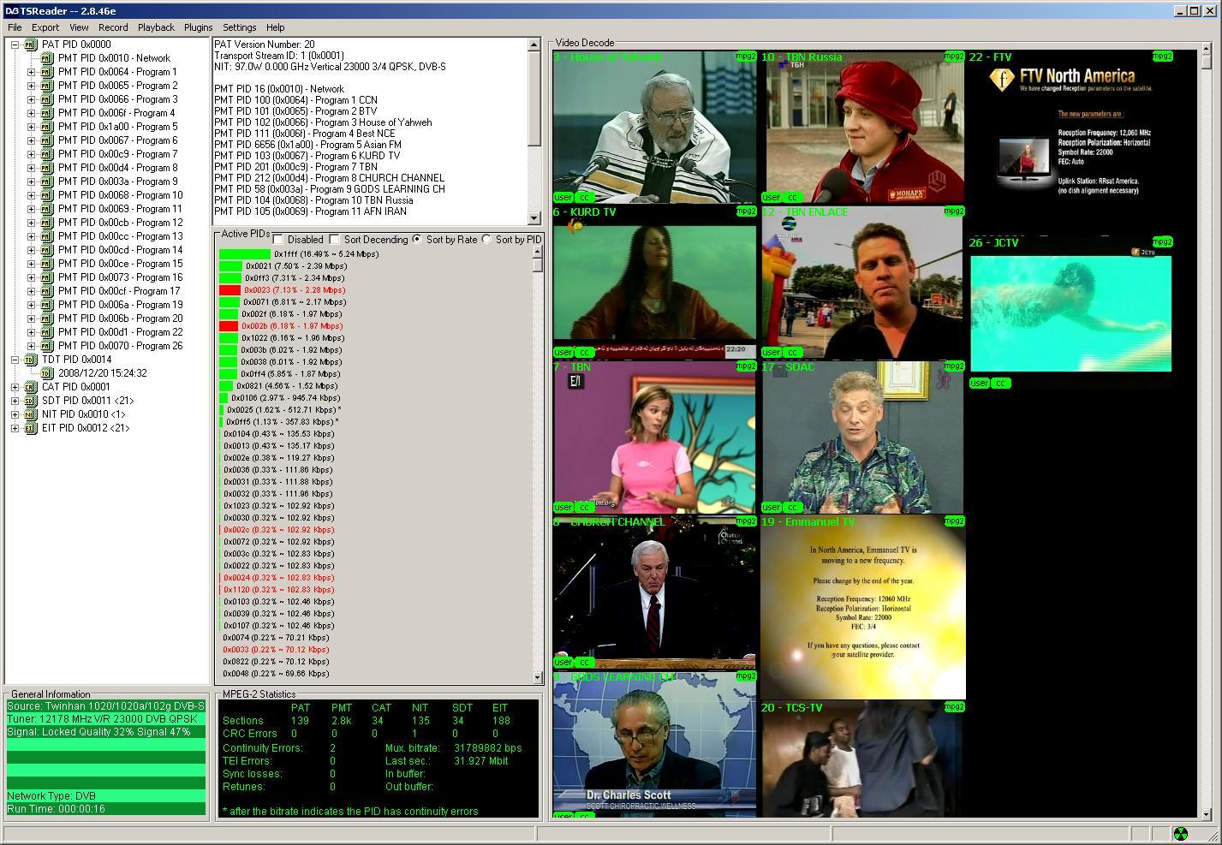Screen dimensions: 1222x845
Task: Click the TSReader icon in the title bar
Action: pos(12,10)
